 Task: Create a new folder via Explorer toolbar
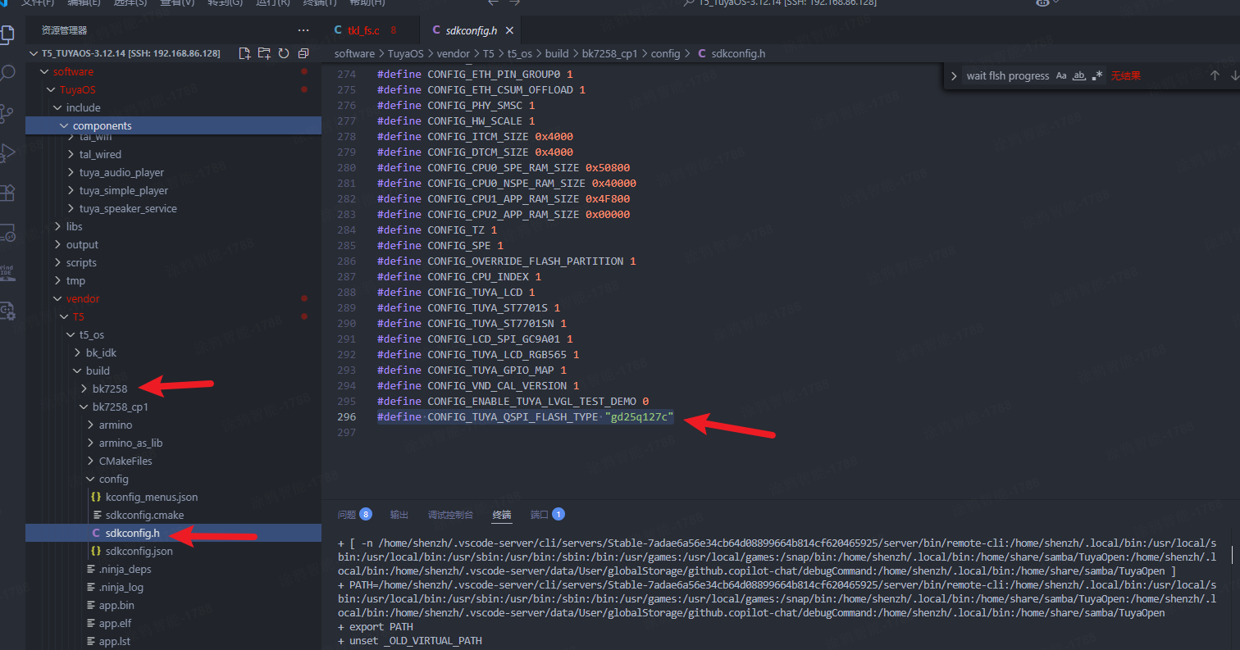click(x=264, y=53)
